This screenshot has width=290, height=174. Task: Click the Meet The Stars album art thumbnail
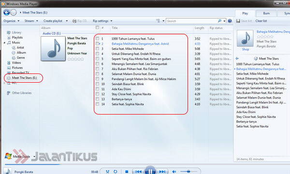click(x=53, y=48)
